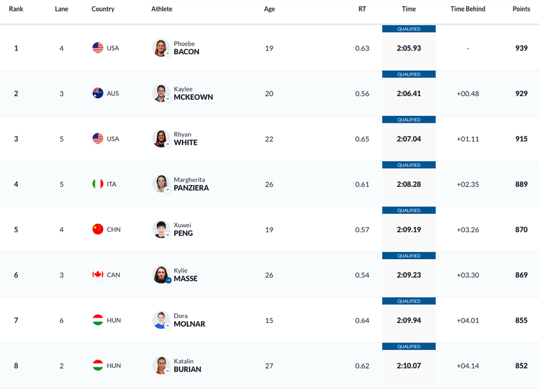Viewport: 539px width, 389px height.
Task: Open Kaylee McKeown's avatar
Action: point(161,93)
